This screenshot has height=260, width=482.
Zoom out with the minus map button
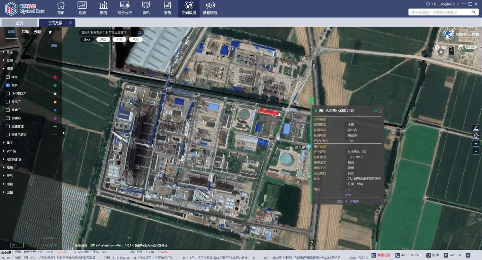pyautogui.click(x=476, y=151)
